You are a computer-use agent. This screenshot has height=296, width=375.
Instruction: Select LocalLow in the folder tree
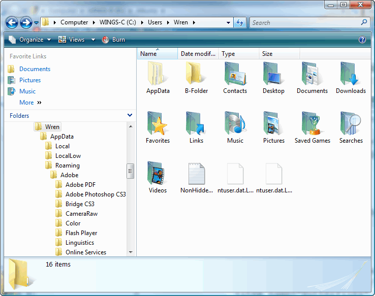(68, 156)
